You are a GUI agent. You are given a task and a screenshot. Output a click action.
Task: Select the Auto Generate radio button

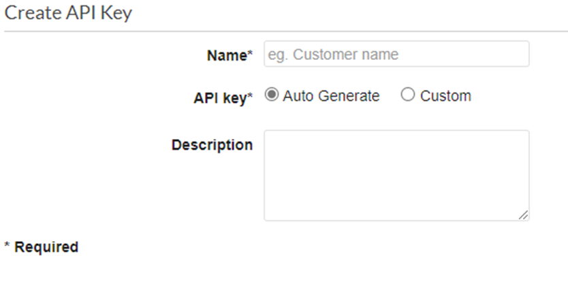272,95
